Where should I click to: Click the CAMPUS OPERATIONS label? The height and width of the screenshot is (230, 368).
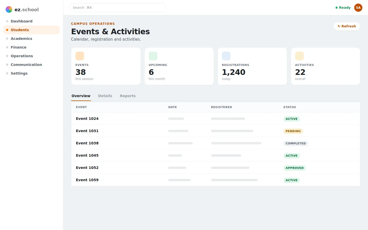point(93,24)
